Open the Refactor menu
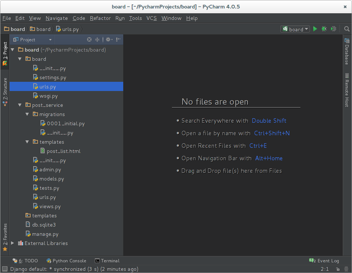The height and width of the screenshot is (273, 352). tap(100, 18)
